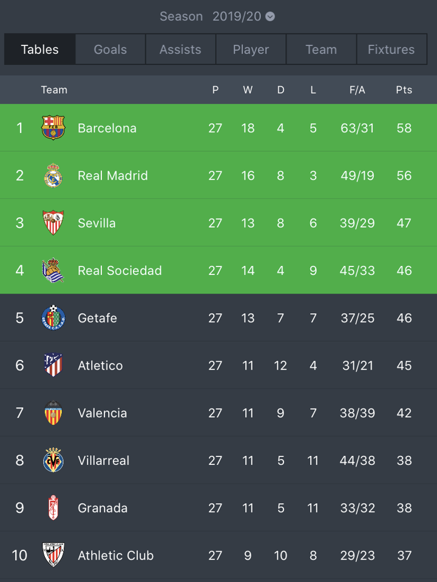Show the Fixtures tab
Image resolution: width=437 pixels, height=582 pixels.
pyautogui.click(x=391, y=50)
